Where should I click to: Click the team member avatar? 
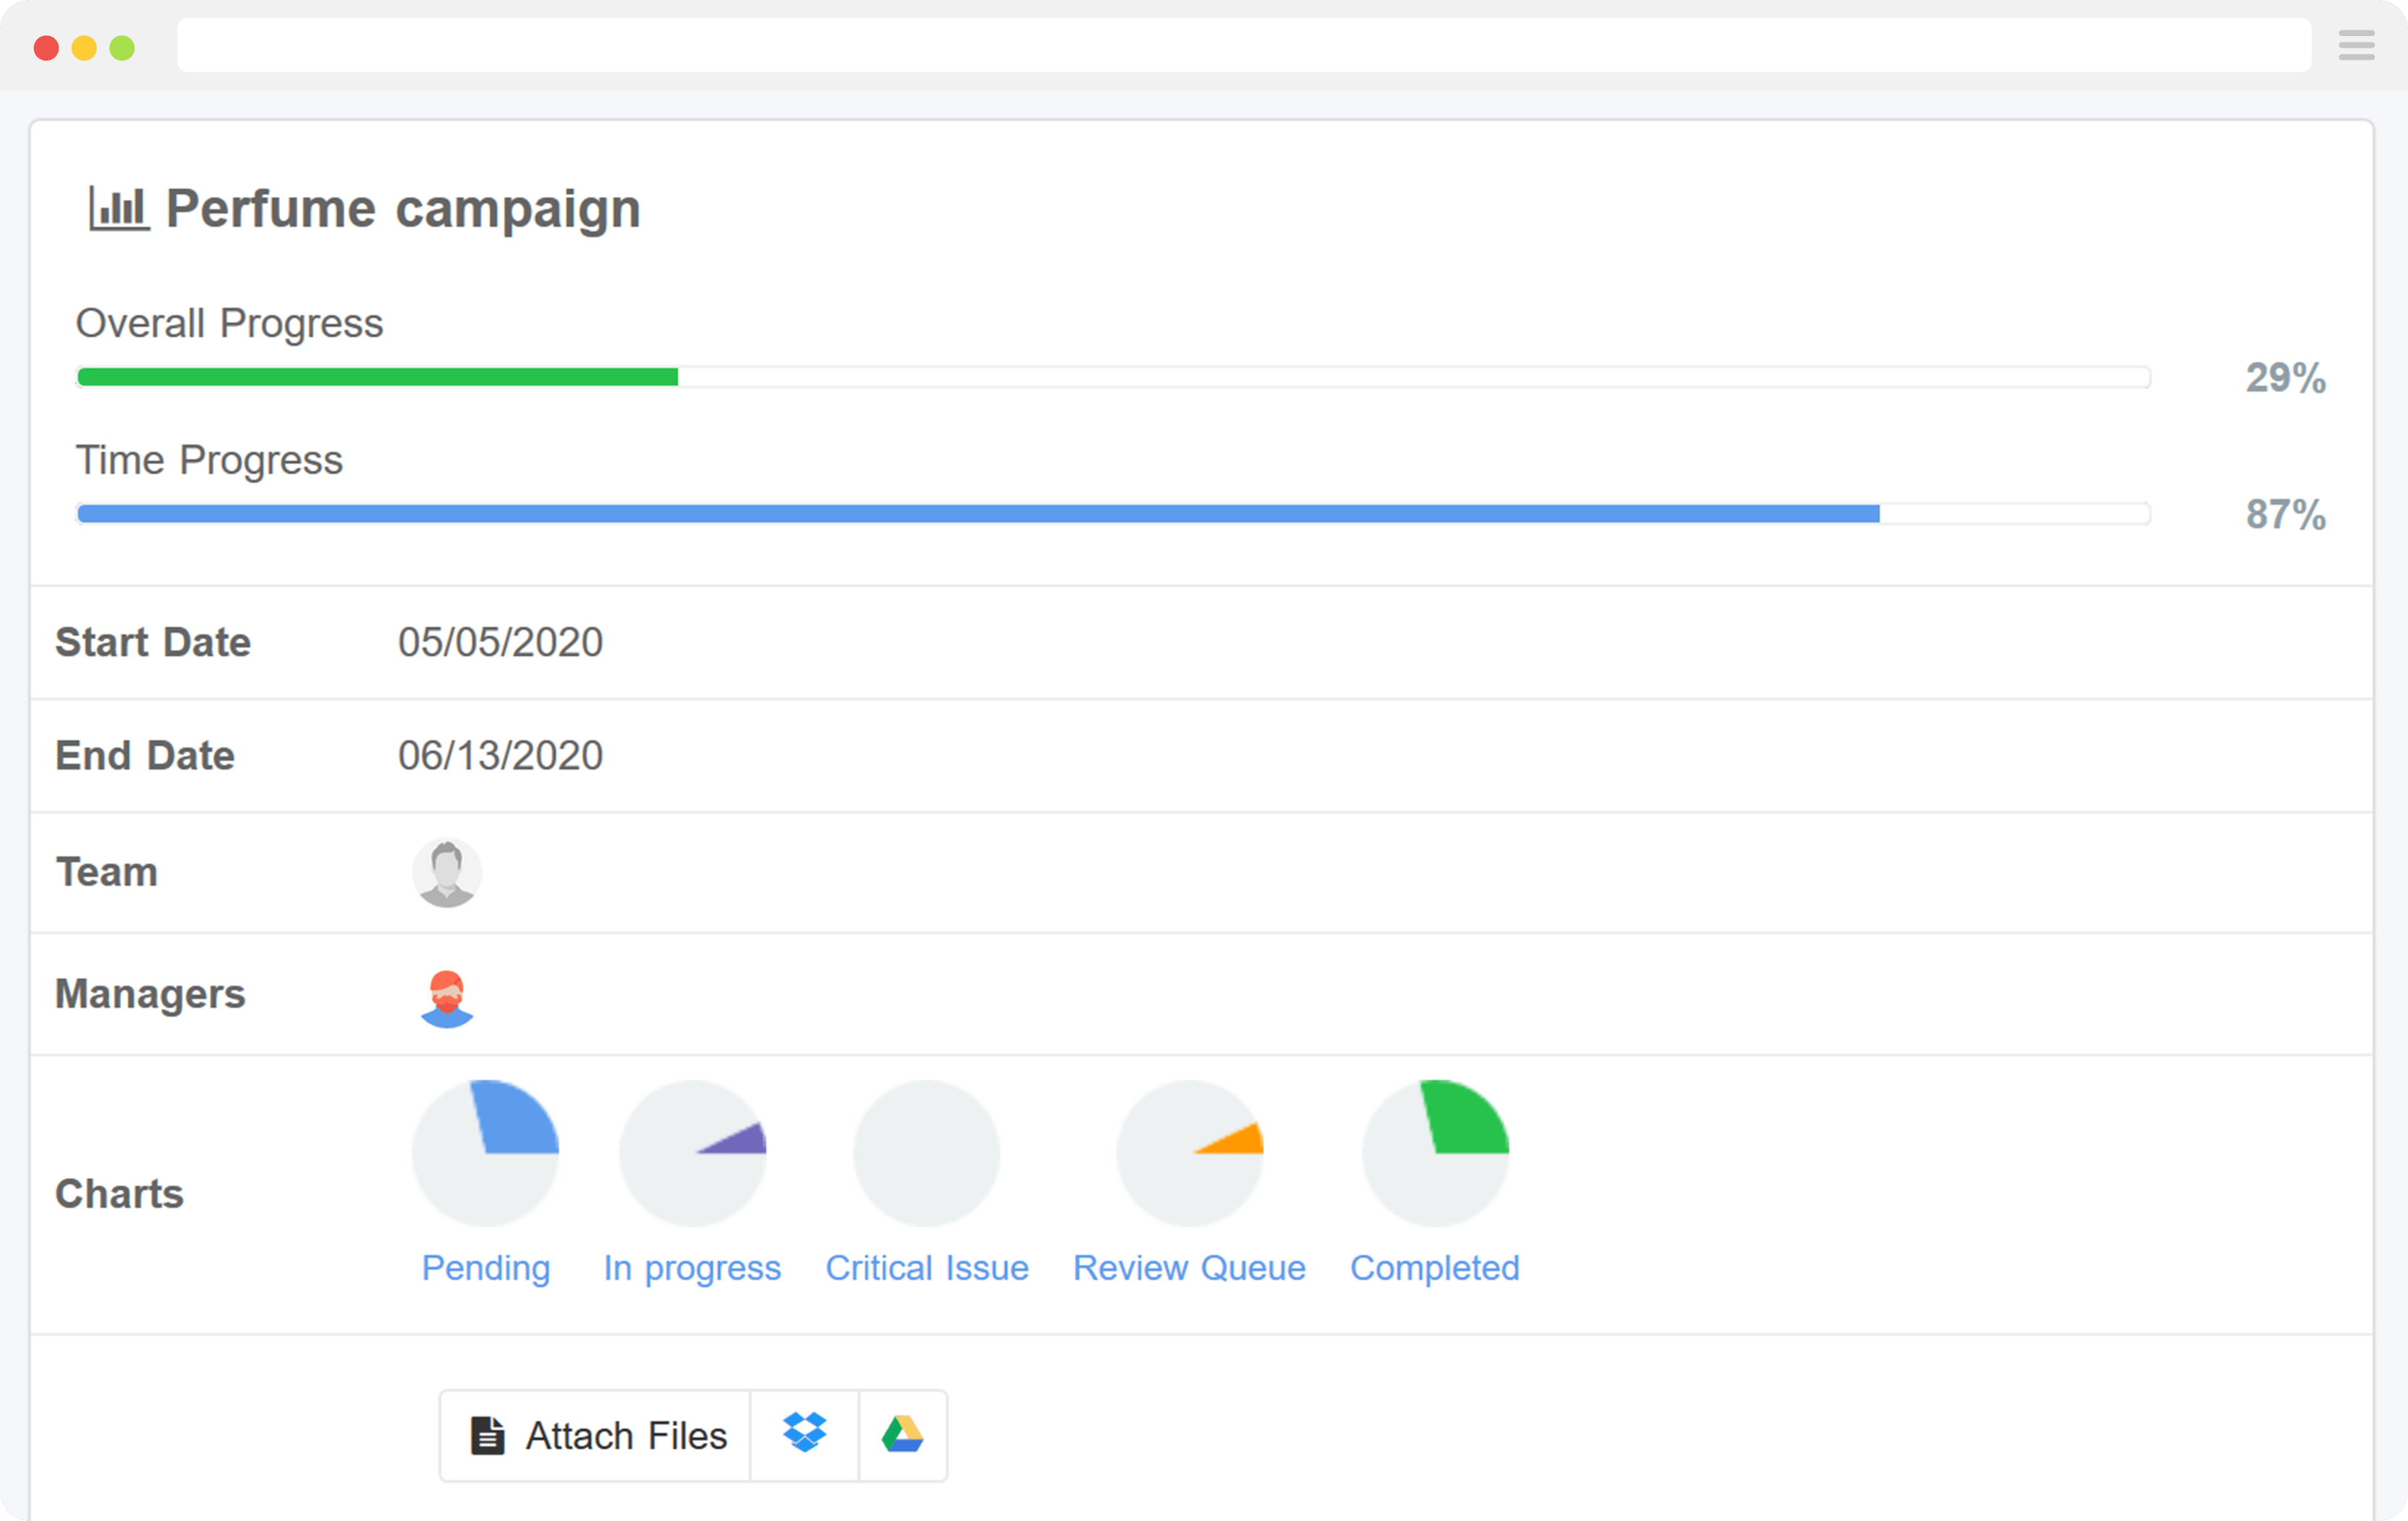(447, 872)
